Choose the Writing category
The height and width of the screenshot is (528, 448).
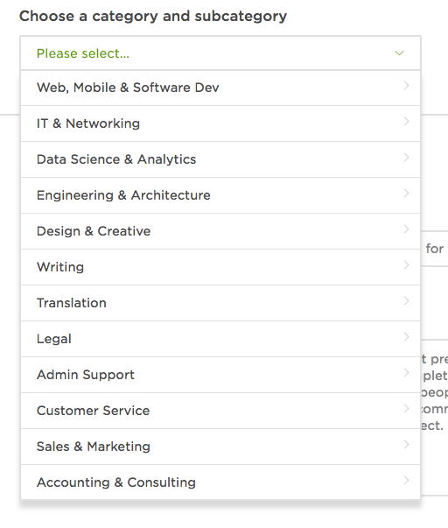click(220, 267)
